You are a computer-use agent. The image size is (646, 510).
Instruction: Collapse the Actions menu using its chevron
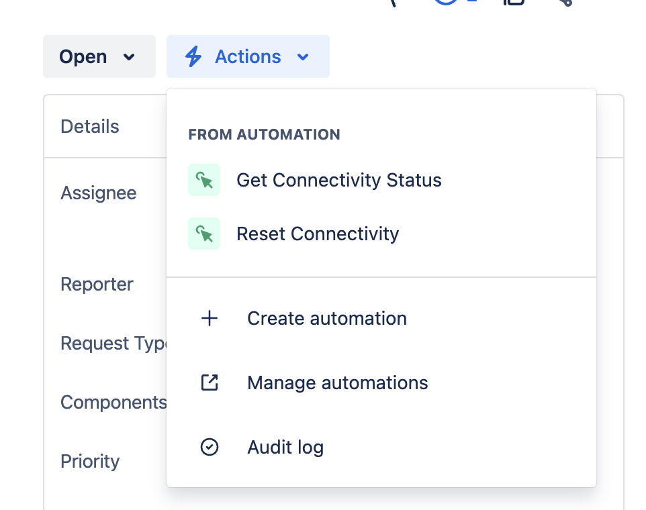coord(303,57)
